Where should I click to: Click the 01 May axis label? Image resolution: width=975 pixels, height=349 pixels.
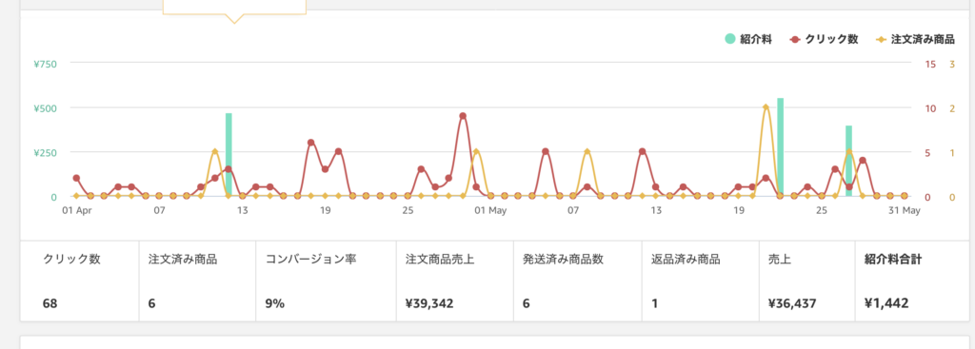point(490,211)
